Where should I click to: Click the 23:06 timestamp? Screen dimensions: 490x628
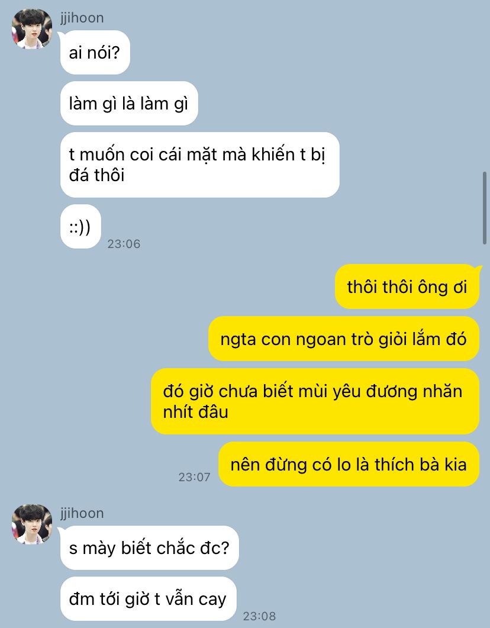(124, 243)
